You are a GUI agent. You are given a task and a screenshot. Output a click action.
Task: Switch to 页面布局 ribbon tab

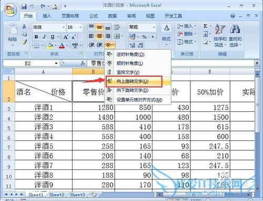(70, 16)
